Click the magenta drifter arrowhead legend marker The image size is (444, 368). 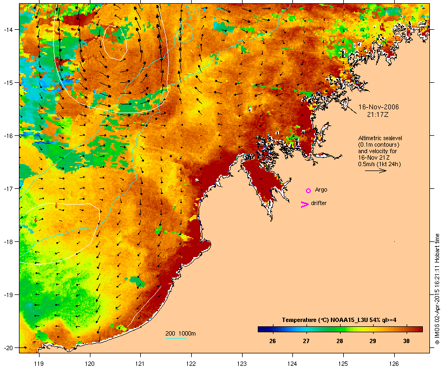(305, 205)
